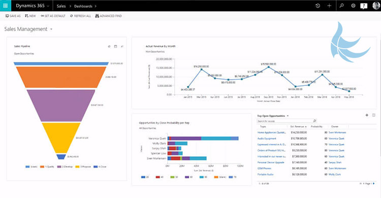Viewport: 381px width, 198px height.
Task: Click the 4-Close legend swatch
Action: point(96,167)
